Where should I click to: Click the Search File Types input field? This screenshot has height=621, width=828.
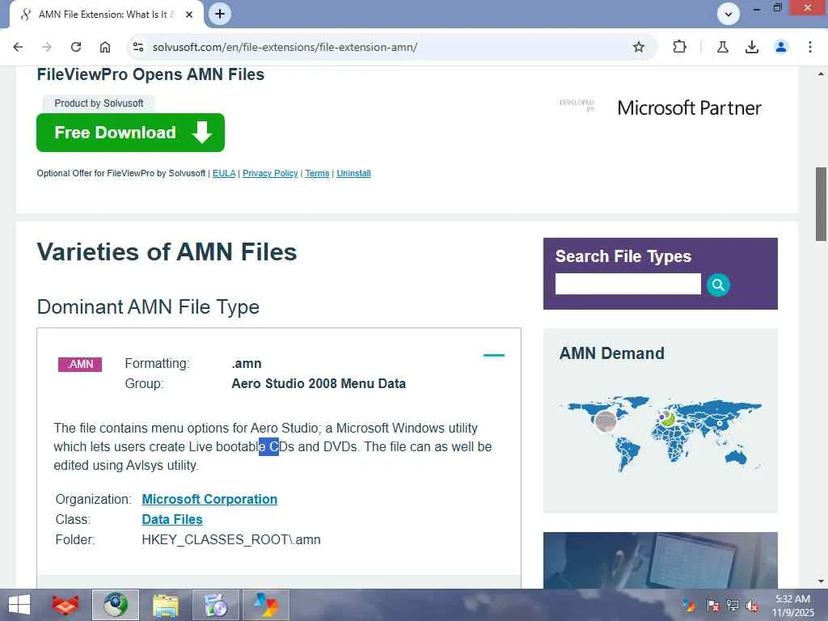[x=627, y=284]
